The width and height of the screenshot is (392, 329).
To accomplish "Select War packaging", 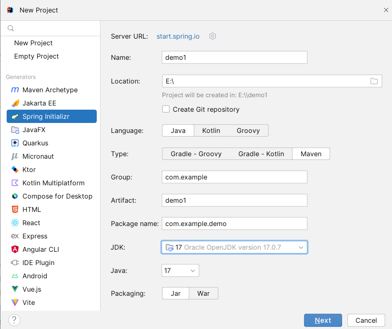I will coord(203,293).
